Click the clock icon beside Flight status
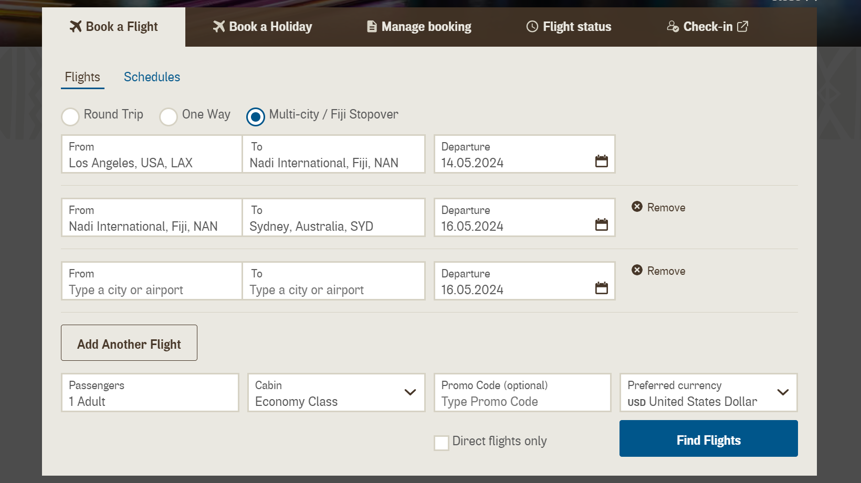This screenshot has height=483, width=861. [x=532, y=27]
